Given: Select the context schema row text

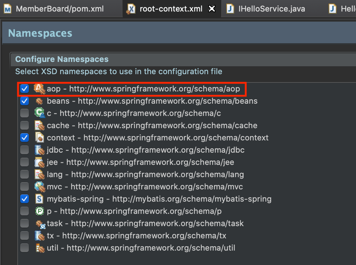Looking at the screenshot, I should point(157,138).
